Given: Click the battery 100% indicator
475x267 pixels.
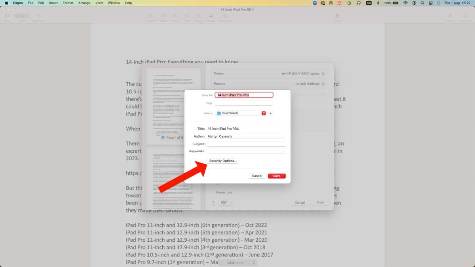Looking at the screenshot, I should [x=391, y=3].
